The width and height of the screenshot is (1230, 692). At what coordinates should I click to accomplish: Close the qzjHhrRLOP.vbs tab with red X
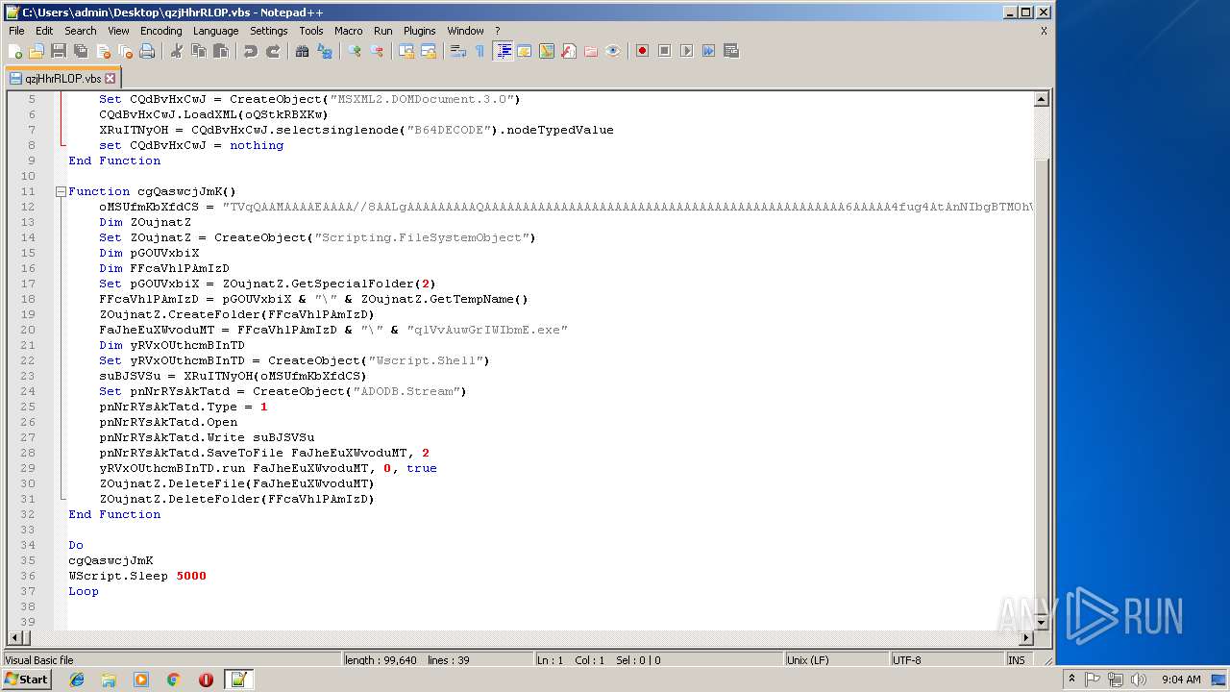(x=110, y=79)
